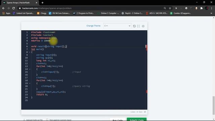
Task: Click line 20 cin>>qu[i];
Action: (x=48, y=86)
